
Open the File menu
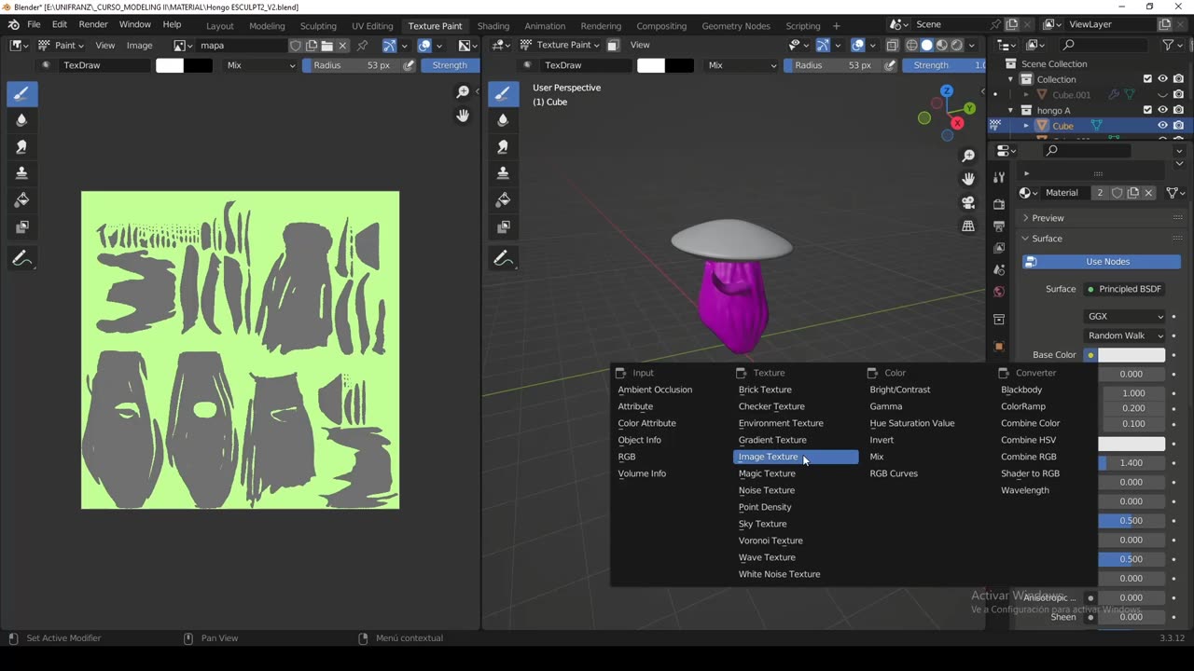34,24
